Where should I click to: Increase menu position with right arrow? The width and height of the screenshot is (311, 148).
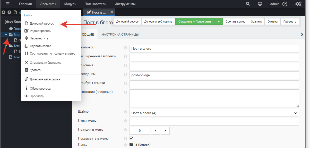(x=165, y=131)
